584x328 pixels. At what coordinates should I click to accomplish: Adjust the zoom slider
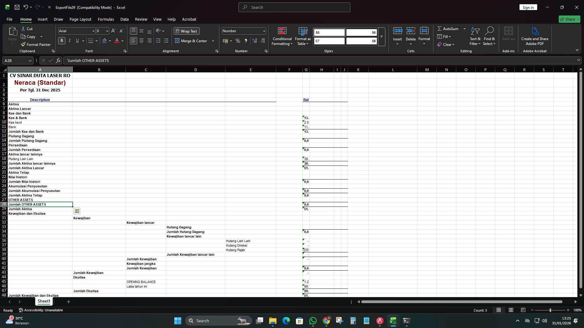click(x=550, y=310)
